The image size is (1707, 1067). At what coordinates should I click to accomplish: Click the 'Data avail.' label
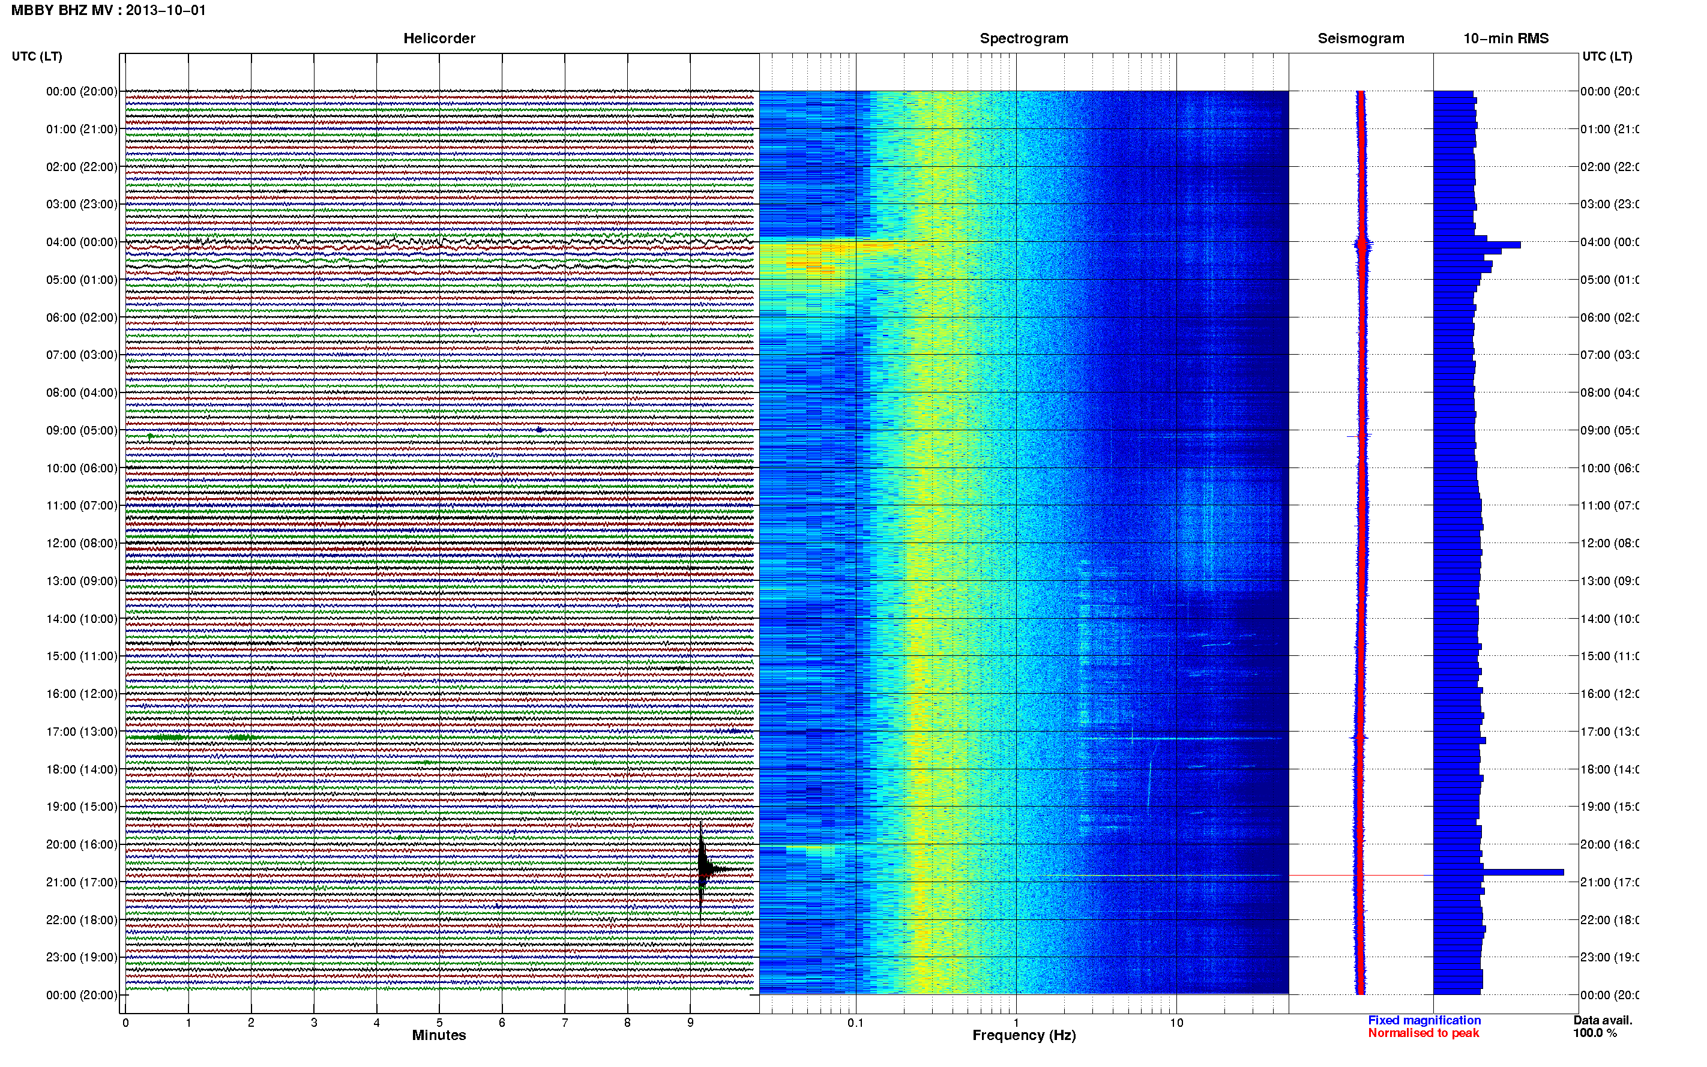click(1603, 1020)
